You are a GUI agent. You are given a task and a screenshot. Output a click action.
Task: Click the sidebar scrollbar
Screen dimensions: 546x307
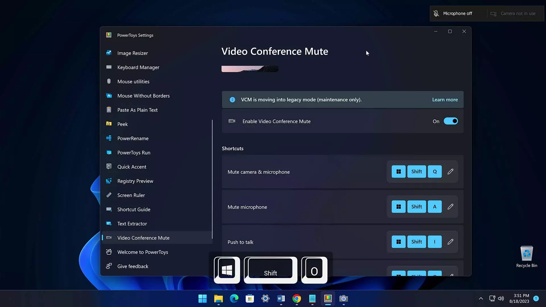click(x=212, y=179)
